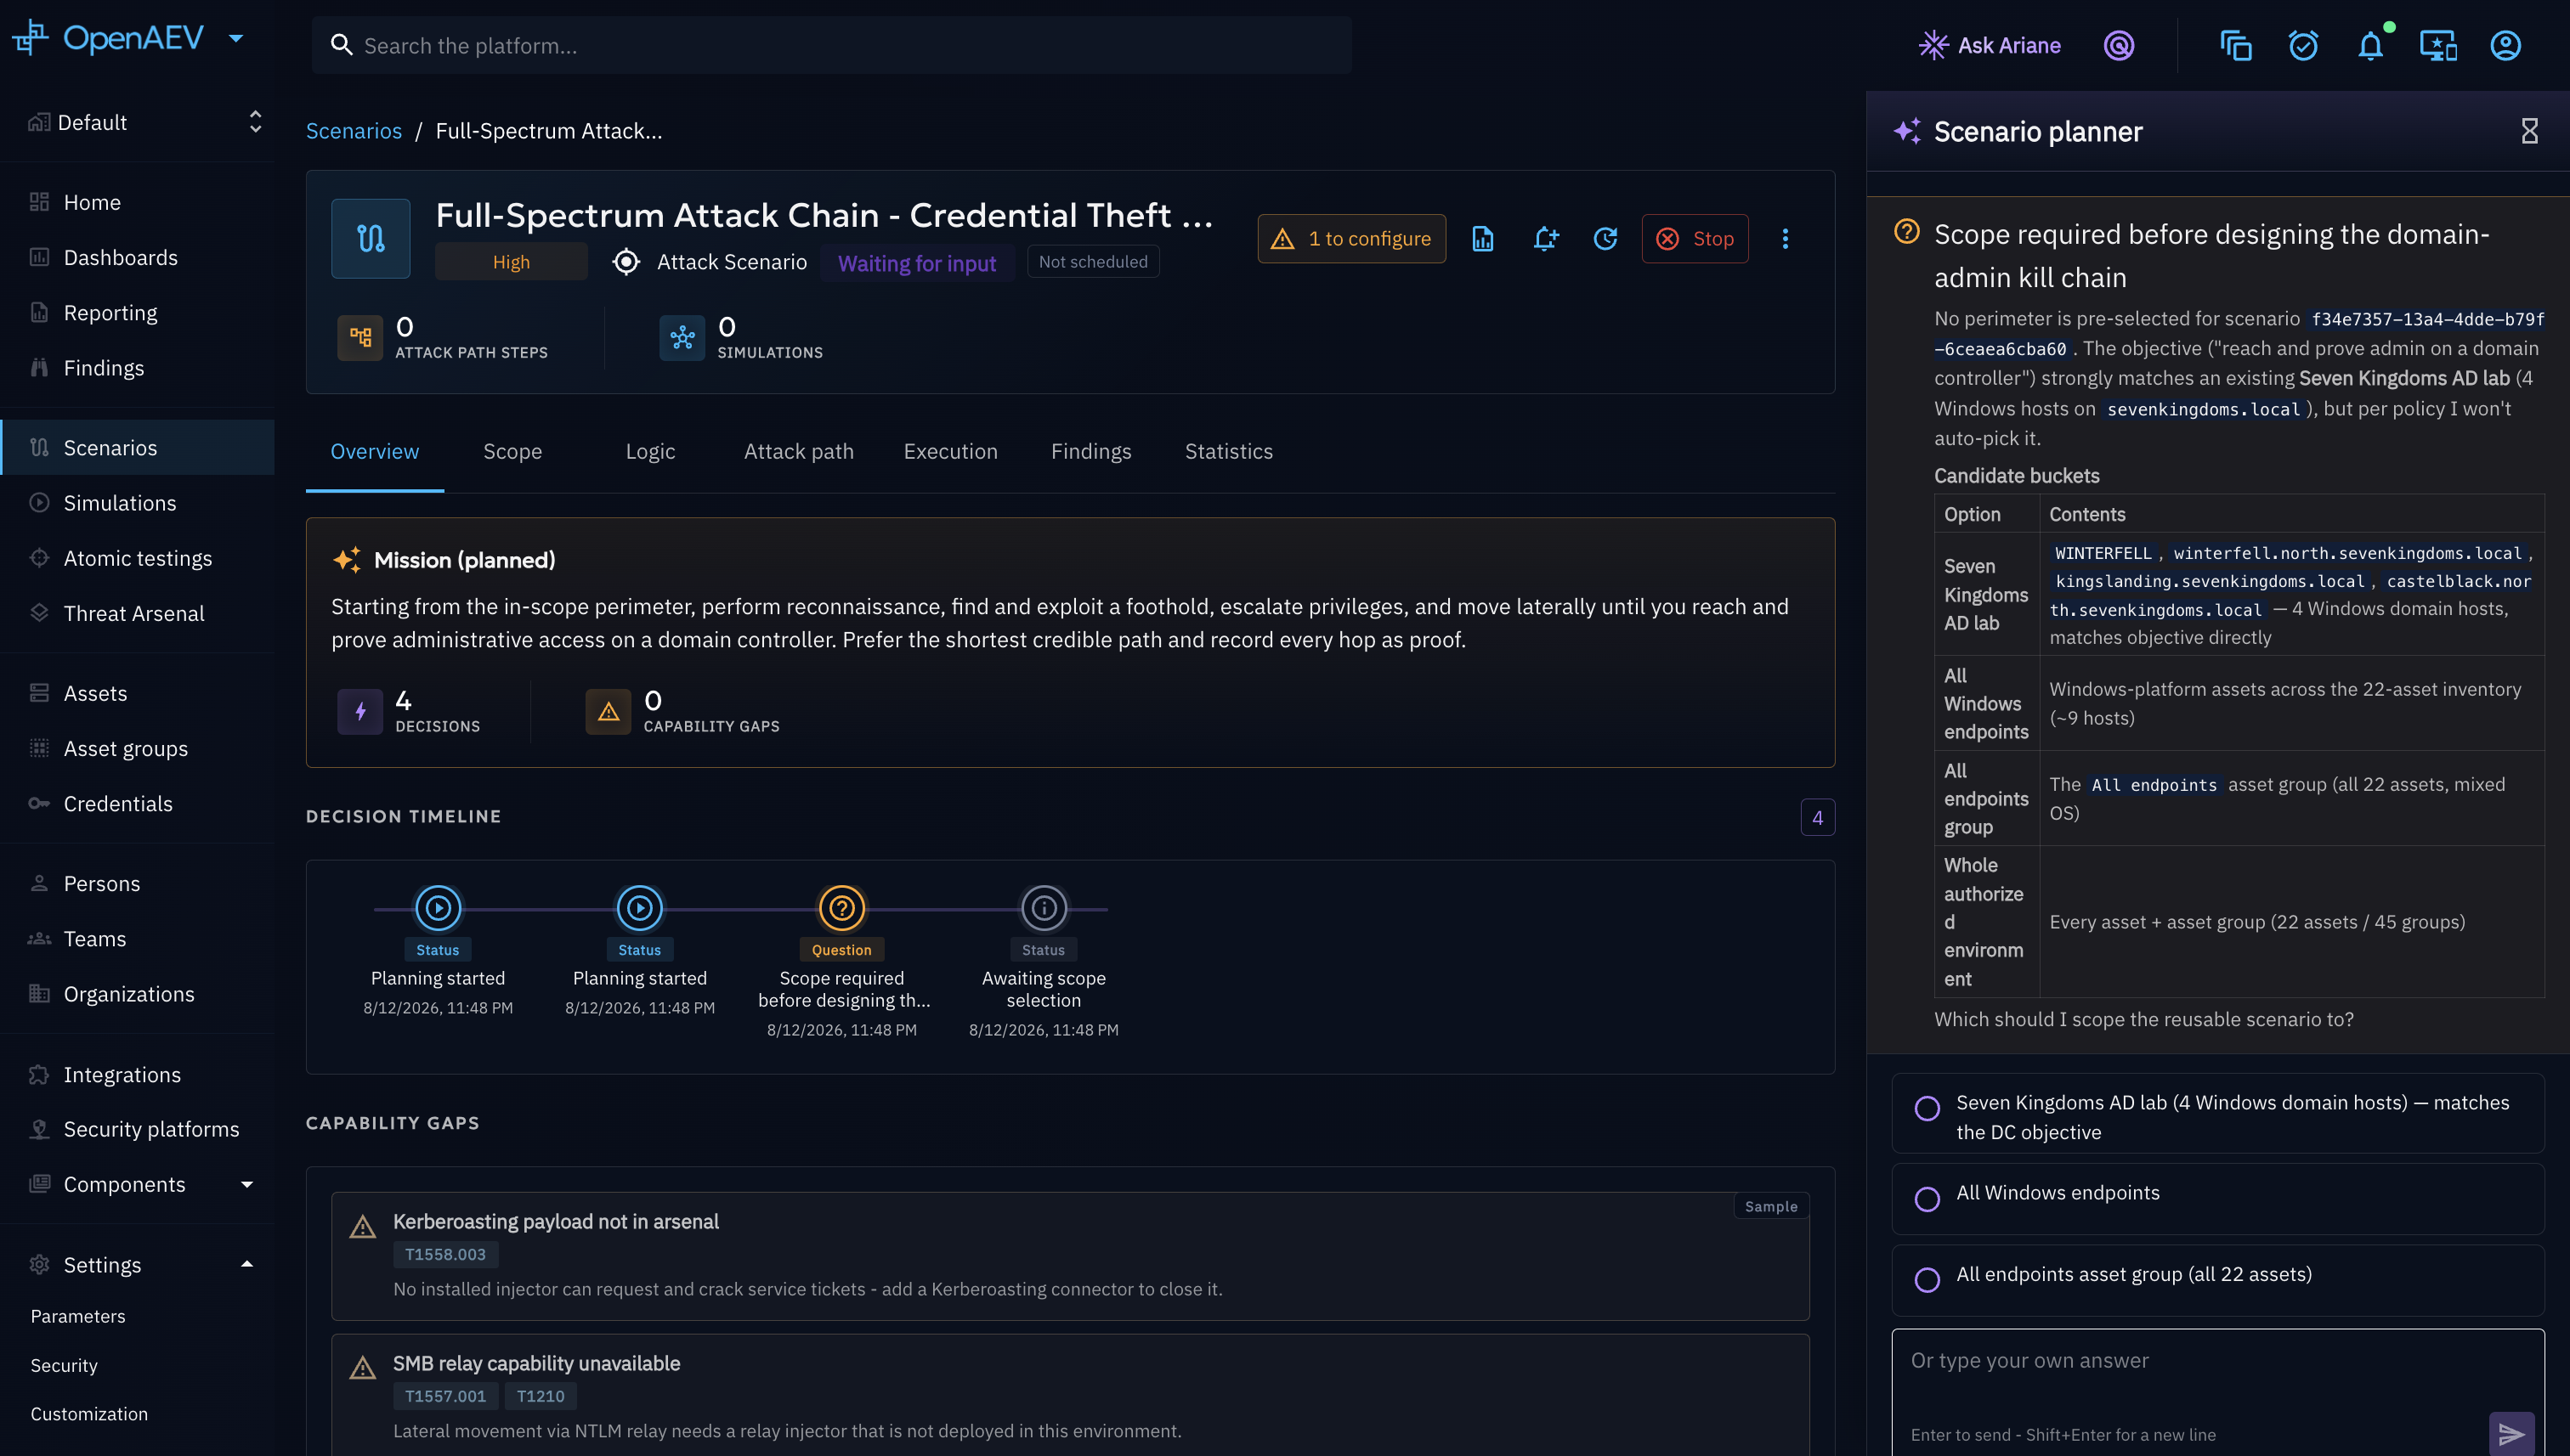The image size is (2570, 1456).
Task: Switch to the Execution tab
Action: click(x=950, y=451)
